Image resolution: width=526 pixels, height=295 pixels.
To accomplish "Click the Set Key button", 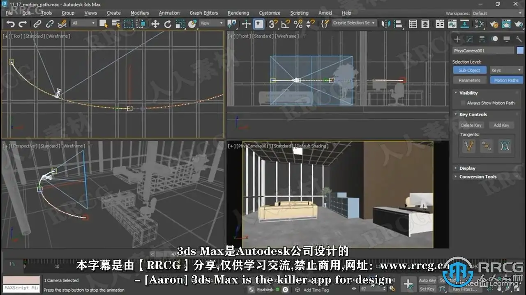I will point(427,289).
